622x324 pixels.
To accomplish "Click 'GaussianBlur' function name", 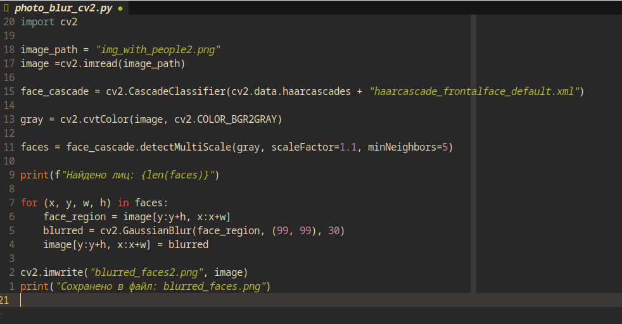I will [x=157, y=230].
